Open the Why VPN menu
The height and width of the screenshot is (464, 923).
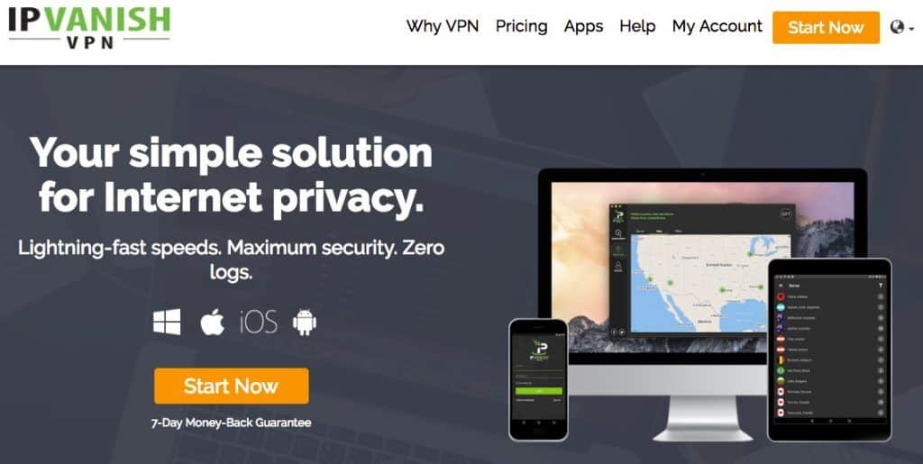coord(443,26)
